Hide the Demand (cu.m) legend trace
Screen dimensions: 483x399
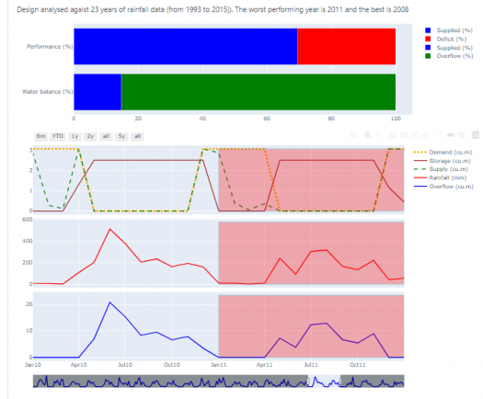(x=443, y=152)
